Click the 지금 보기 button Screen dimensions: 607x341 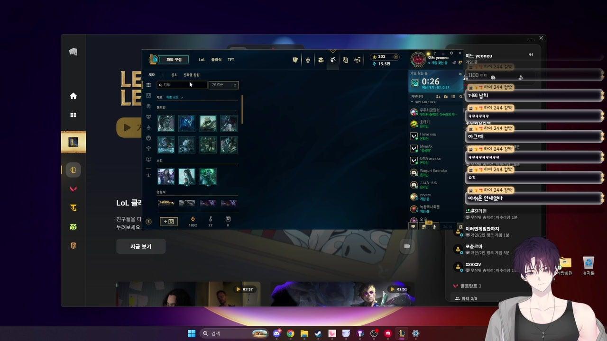click(141, 246)
